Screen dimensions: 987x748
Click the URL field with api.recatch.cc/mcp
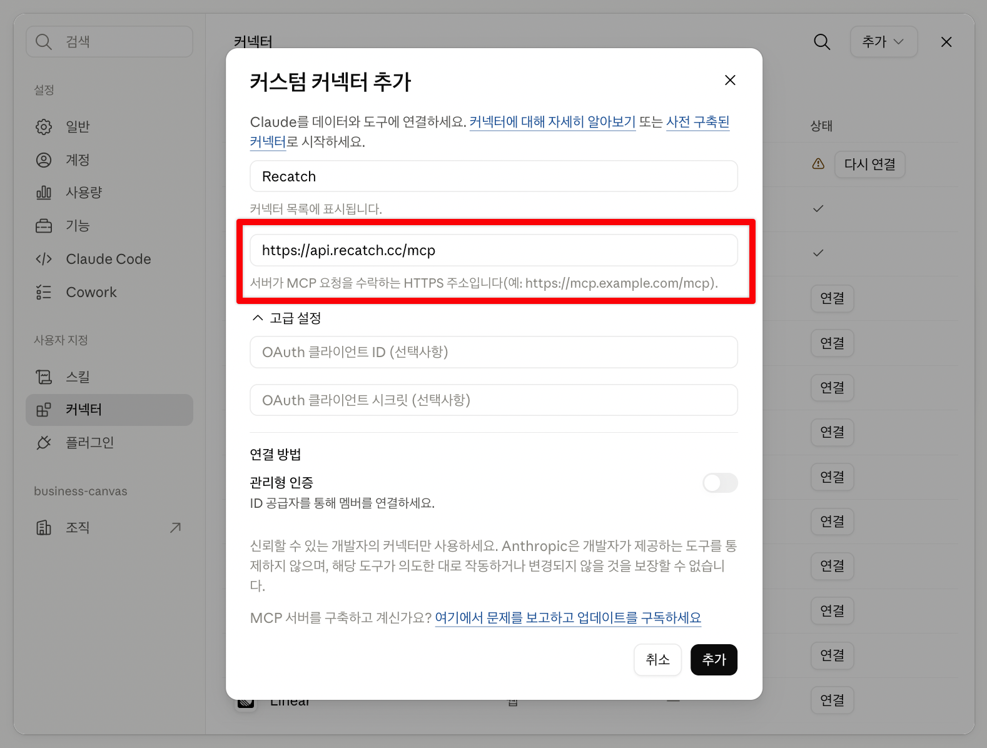[493, 250]
